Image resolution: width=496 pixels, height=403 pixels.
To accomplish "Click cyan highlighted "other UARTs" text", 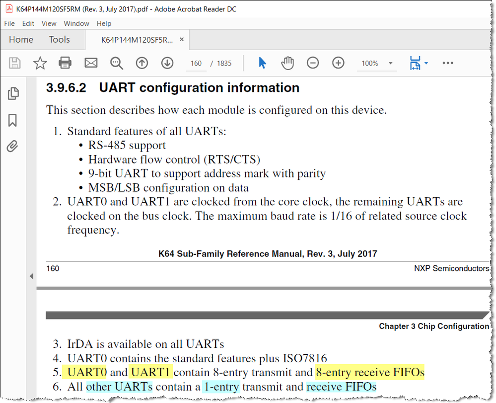I will [119, 387].
